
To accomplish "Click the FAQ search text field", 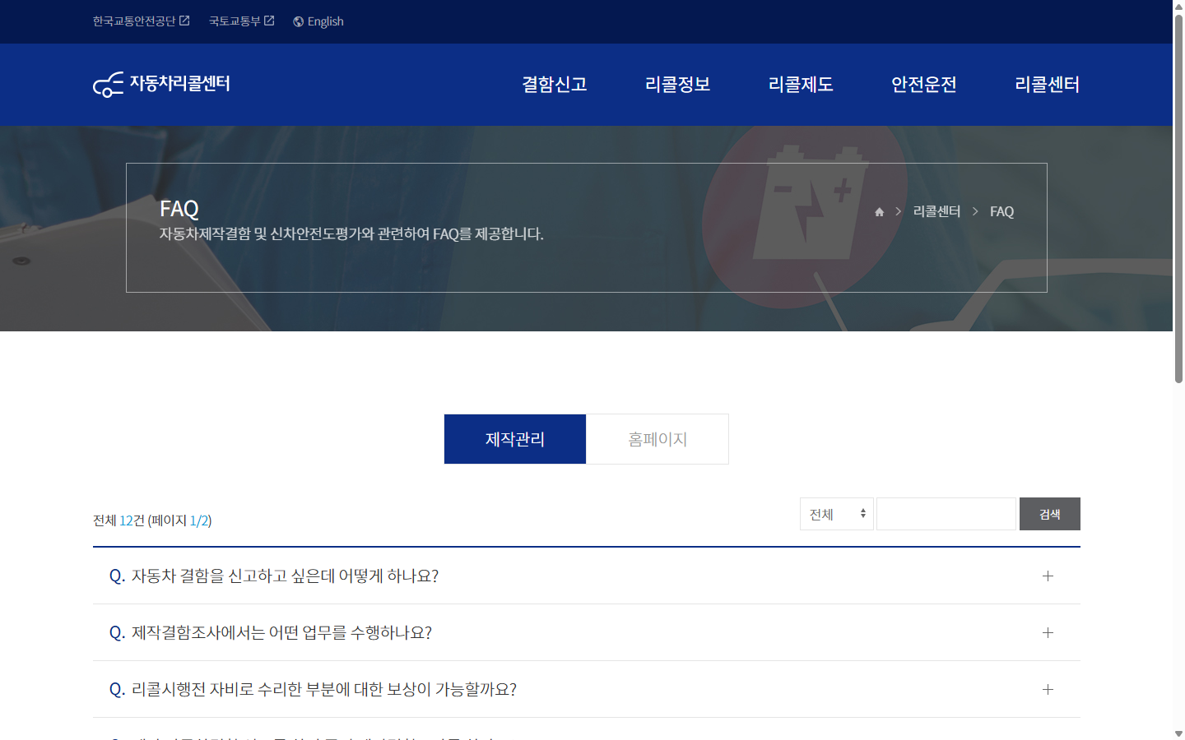I will (x=946, y=514).
